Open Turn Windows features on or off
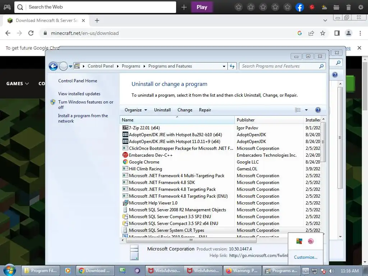The image size is (368, 276). [x=86, y=105]
